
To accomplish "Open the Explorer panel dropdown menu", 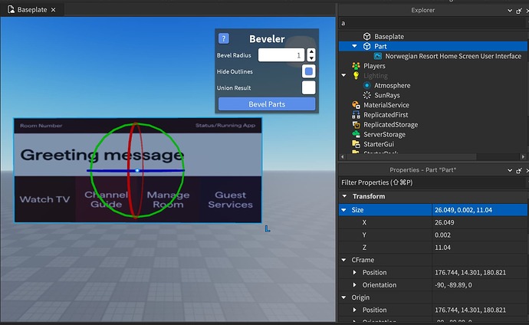I will pyautogui.click(x=510, y=11).
